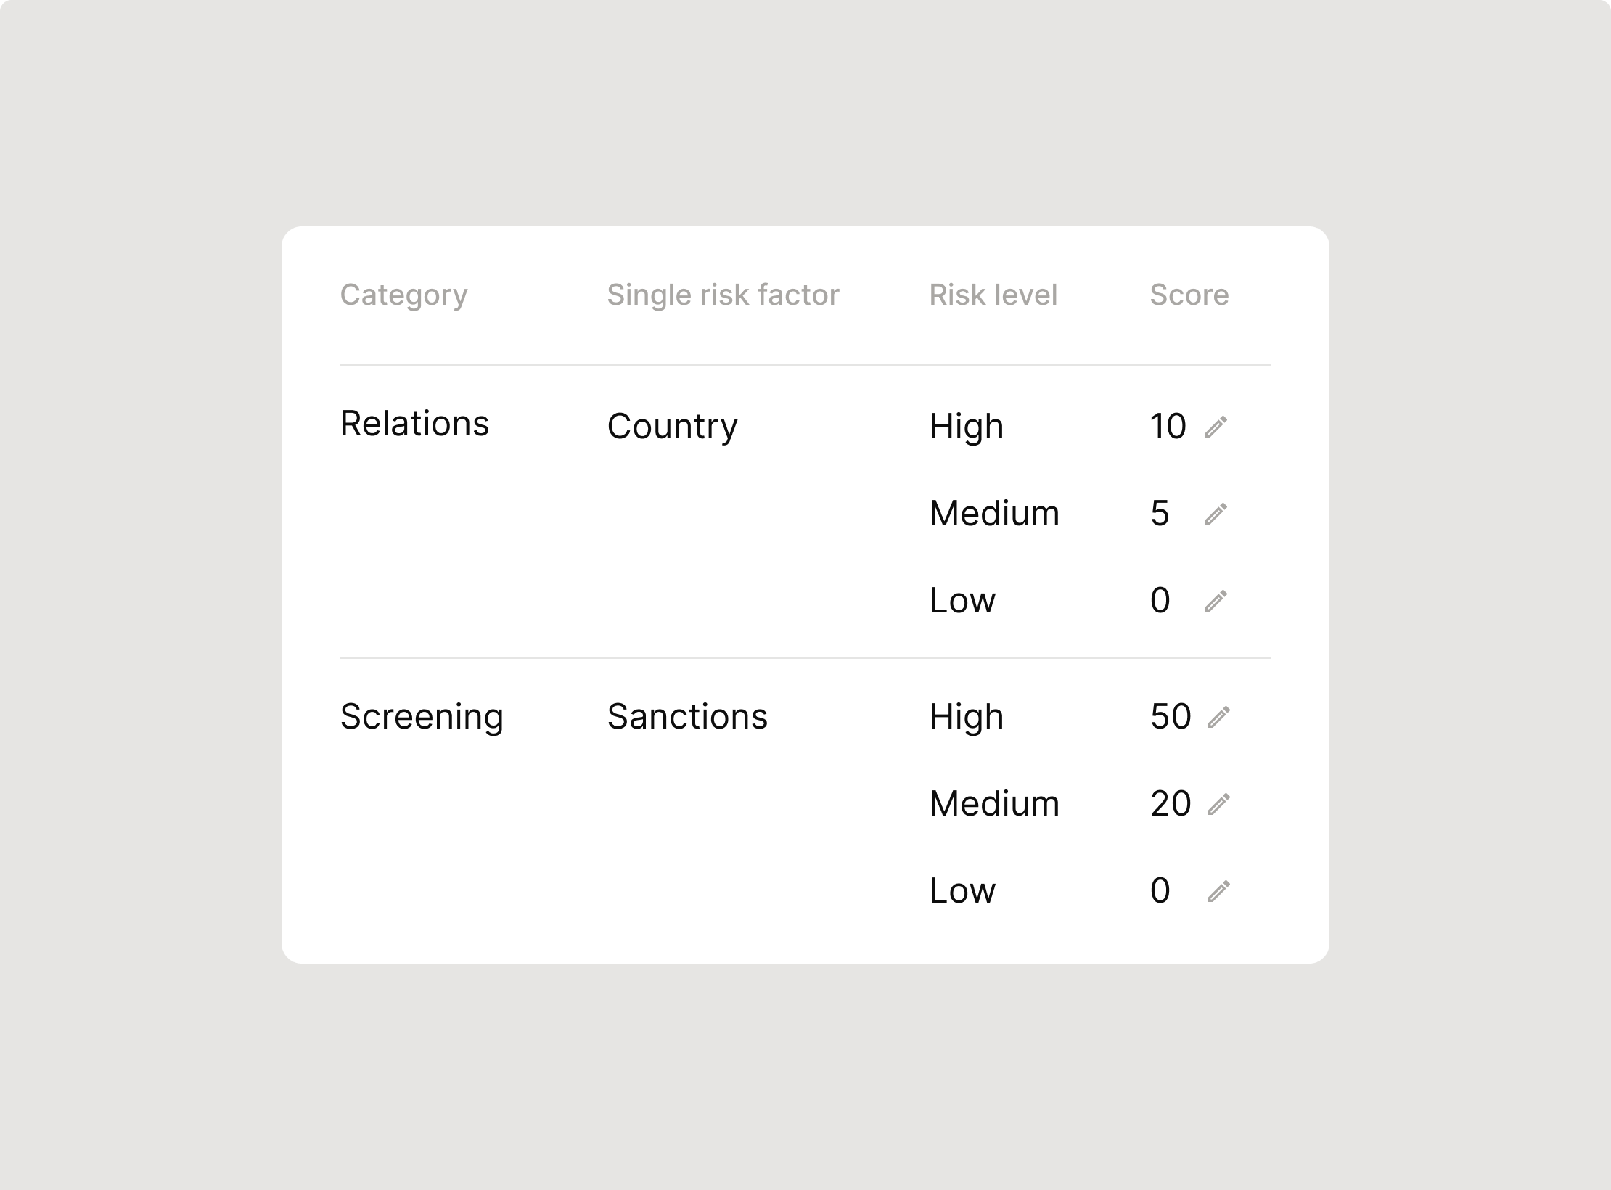Viewport: 1611px width, 1190px height.
Task: Click the Score column header
Action: pyautogui.click(x=1189, y=295)
